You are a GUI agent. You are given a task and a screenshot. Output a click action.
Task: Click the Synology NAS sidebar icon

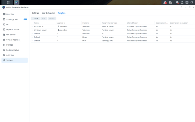tap(4, 19)
